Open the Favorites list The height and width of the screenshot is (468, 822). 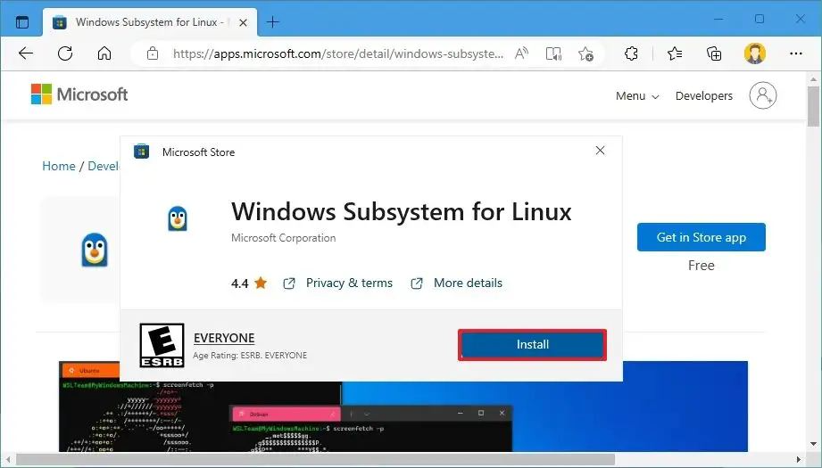(675, 53)
